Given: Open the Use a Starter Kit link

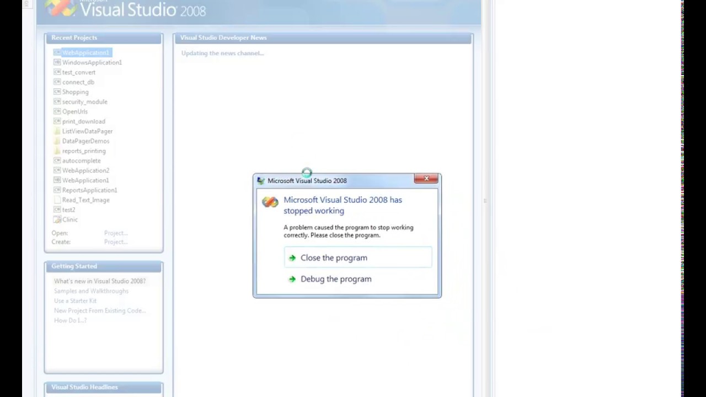Looking at the screenshot, I should pyautogui.click(x=75, y=301).
